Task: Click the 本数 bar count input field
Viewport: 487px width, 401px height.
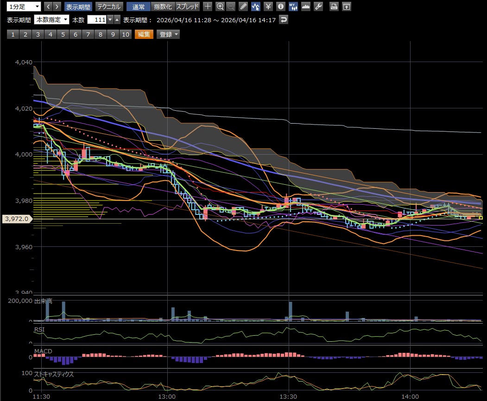Action: pos(97,19)
